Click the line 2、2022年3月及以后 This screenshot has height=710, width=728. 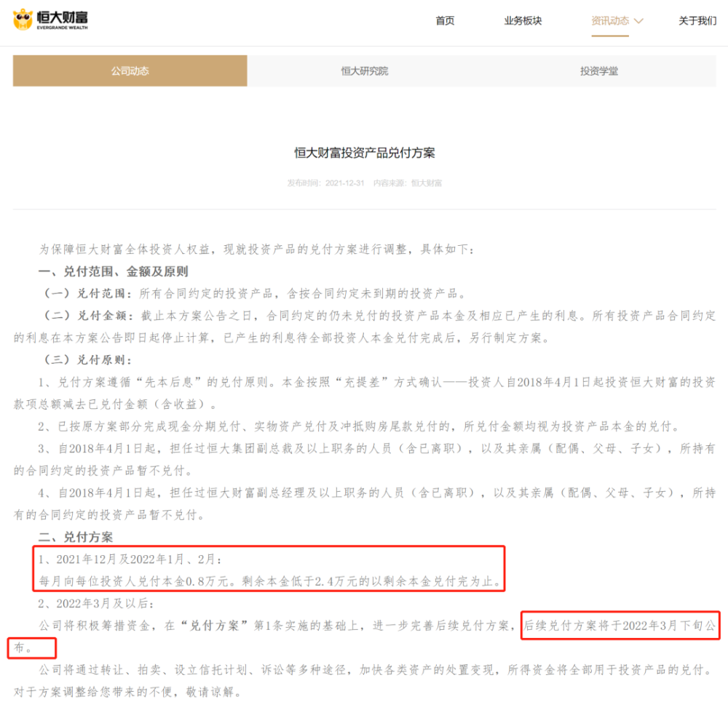tap(96, 603)
